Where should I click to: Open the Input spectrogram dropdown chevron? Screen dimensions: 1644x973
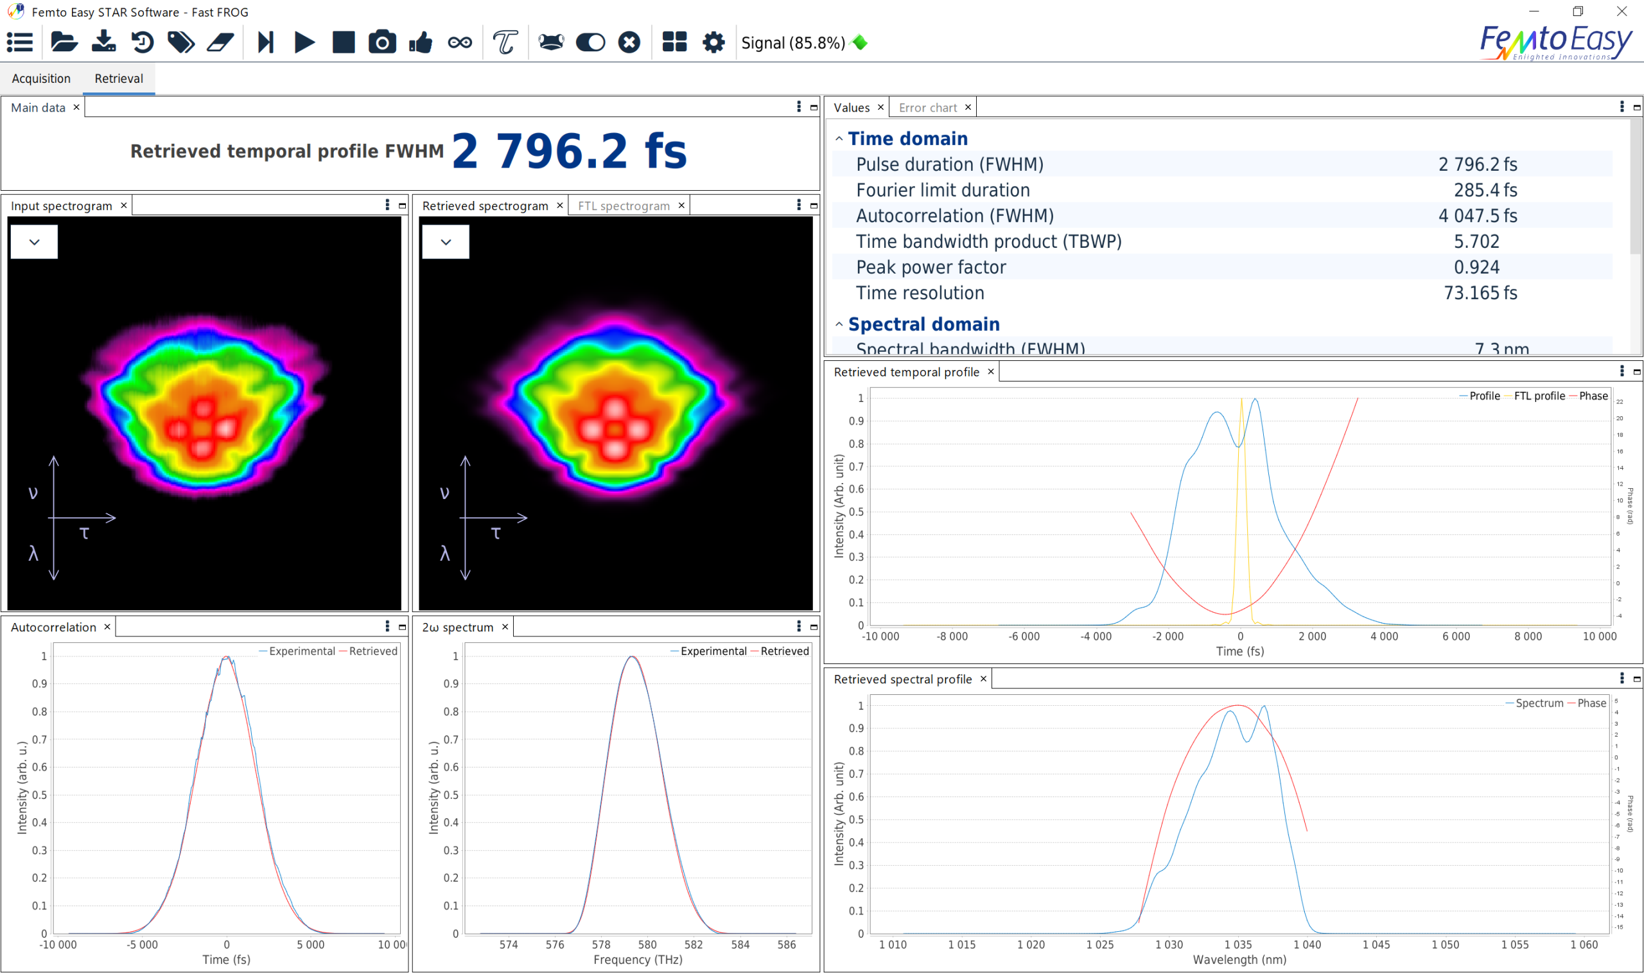coord(34,242)
